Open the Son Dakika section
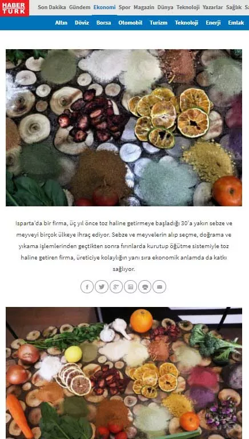249x439 pixels. pyautogui.click(x=52, y=7)
